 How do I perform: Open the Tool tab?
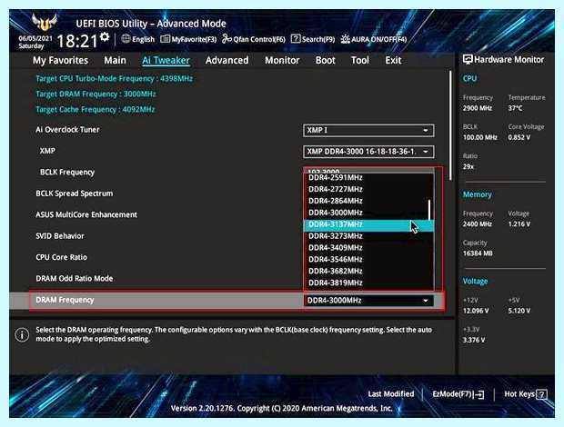click(359, 60)
